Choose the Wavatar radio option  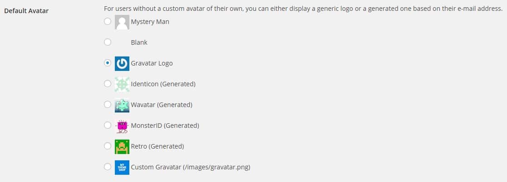[x=108, y=104]
